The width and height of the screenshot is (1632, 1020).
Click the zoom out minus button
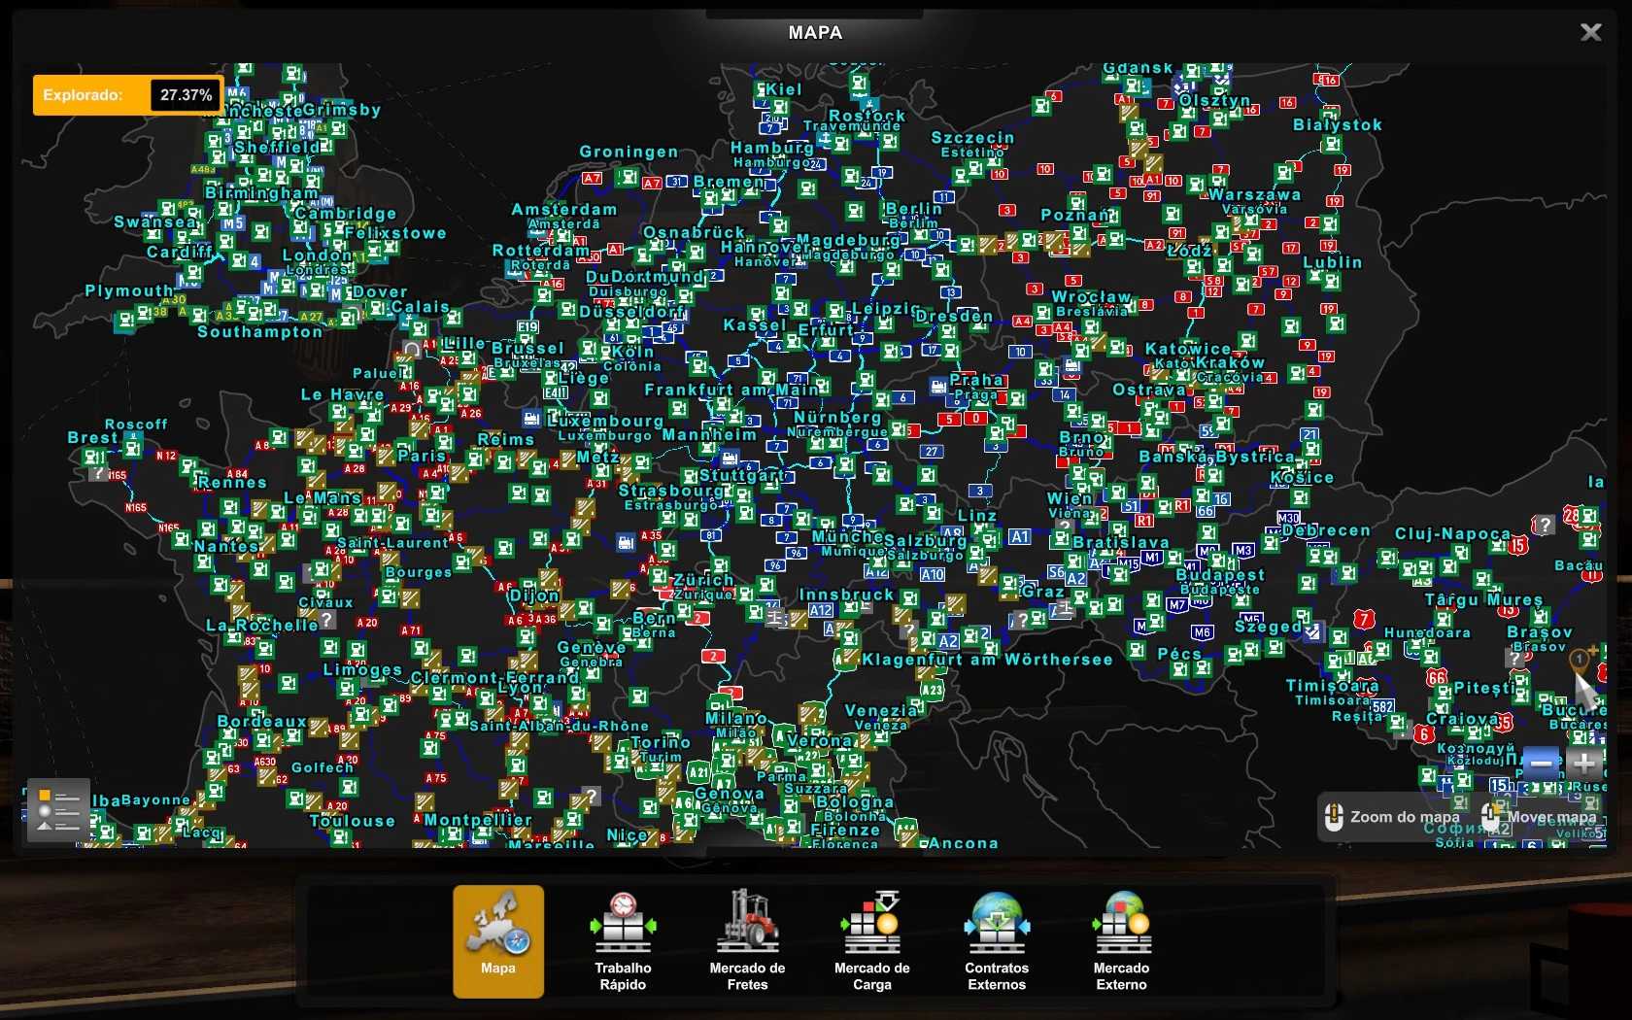[1541, 764]
